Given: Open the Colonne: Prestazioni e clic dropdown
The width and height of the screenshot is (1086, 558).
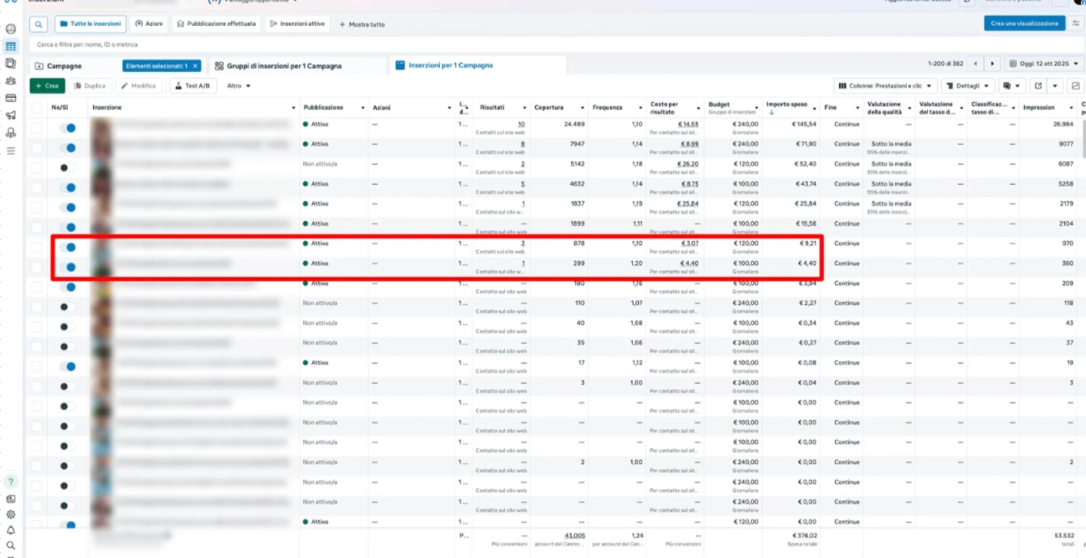Looking at the screenshot, I should [885, 85].
